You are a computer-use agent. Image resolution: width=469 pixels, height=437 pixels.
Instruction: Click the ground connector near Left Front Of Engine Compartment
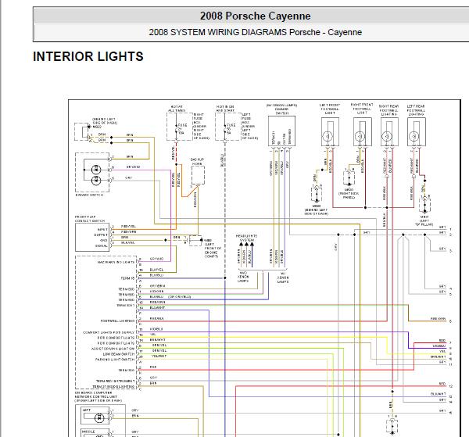195,241
